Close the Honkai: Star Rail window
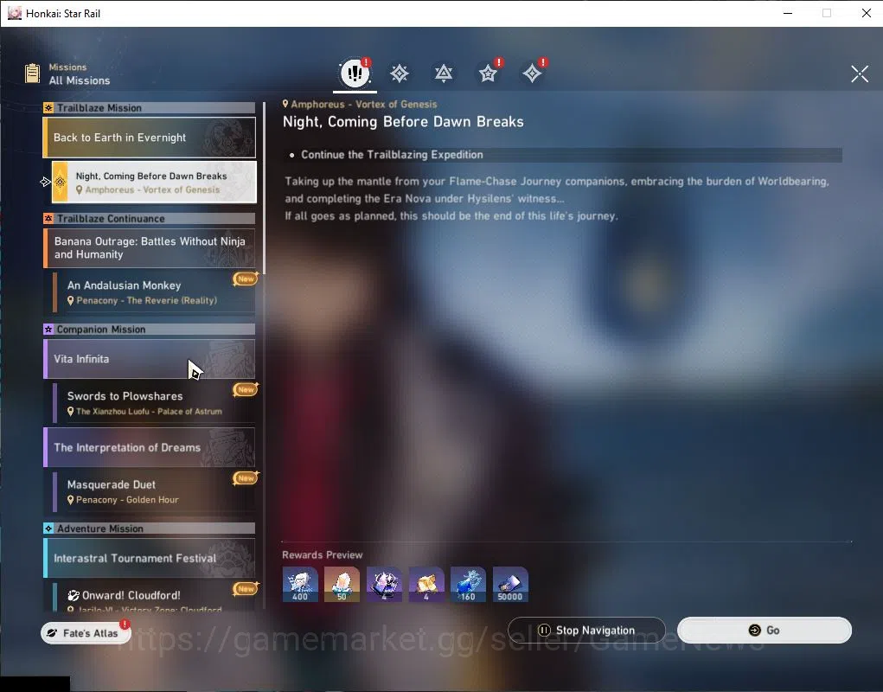Image resolution: width=883 pixels, height=692 pixels. click(866, 13)
